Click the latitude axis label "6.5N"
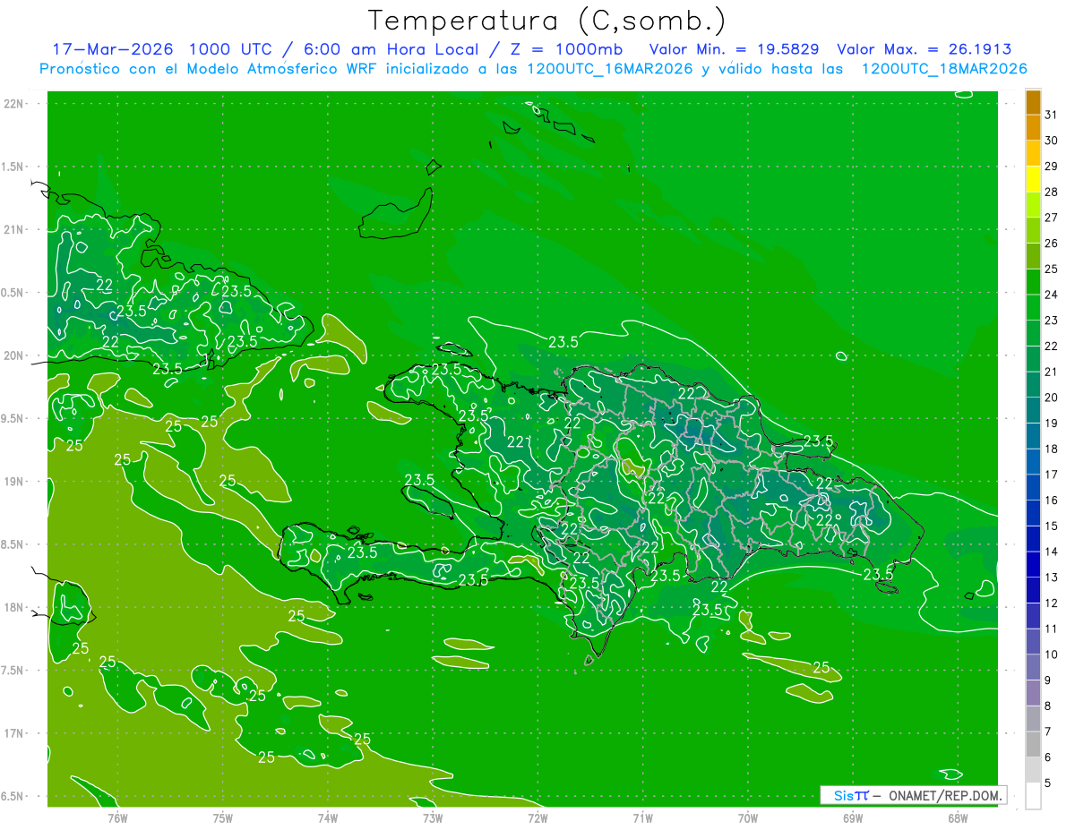 tap(13, 797)
